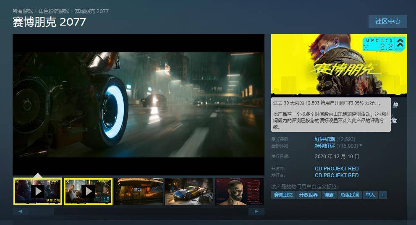View the yellow sports car screenshot thumbnail
The height and width of the screenshot is (225, 416).
tap(189, 191)
